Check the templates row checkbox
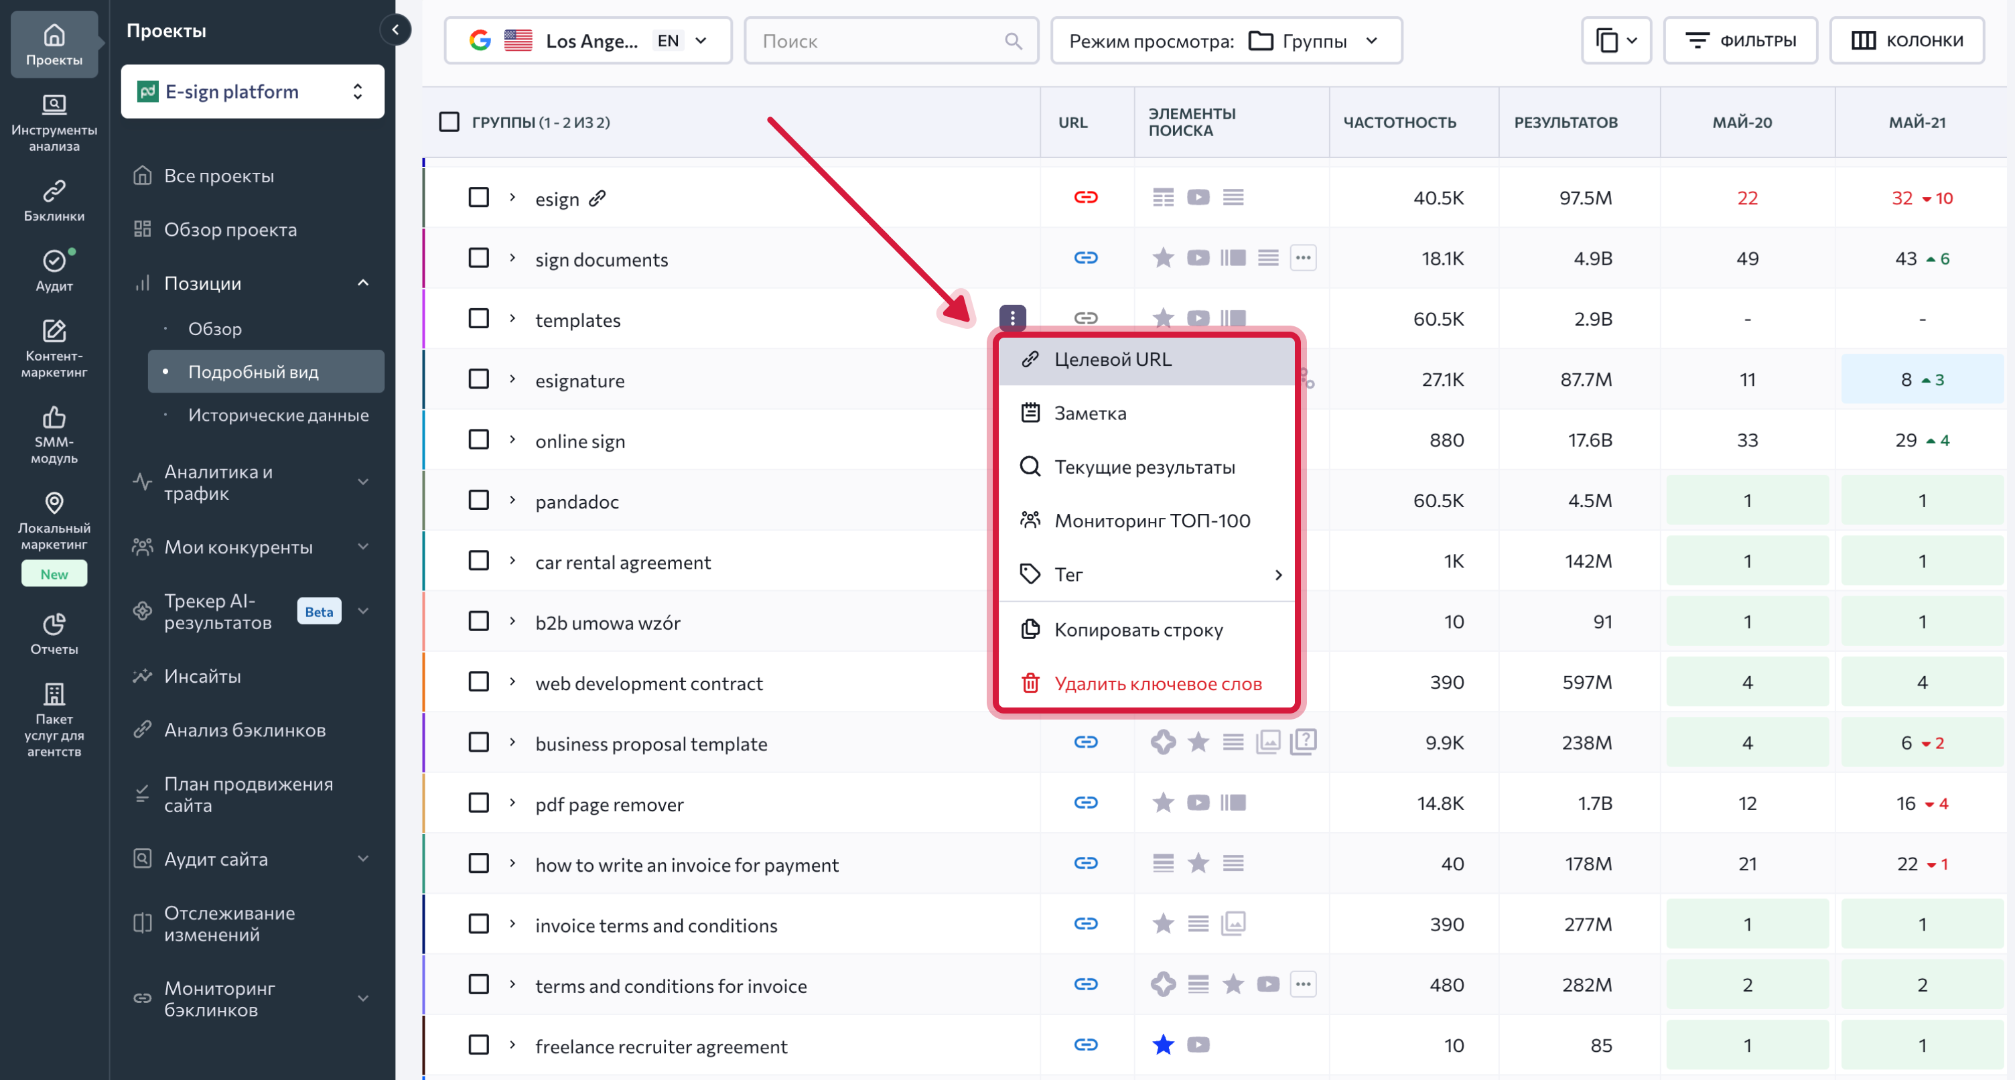Screen dimensions: 2015x1080 pos(479,318)
